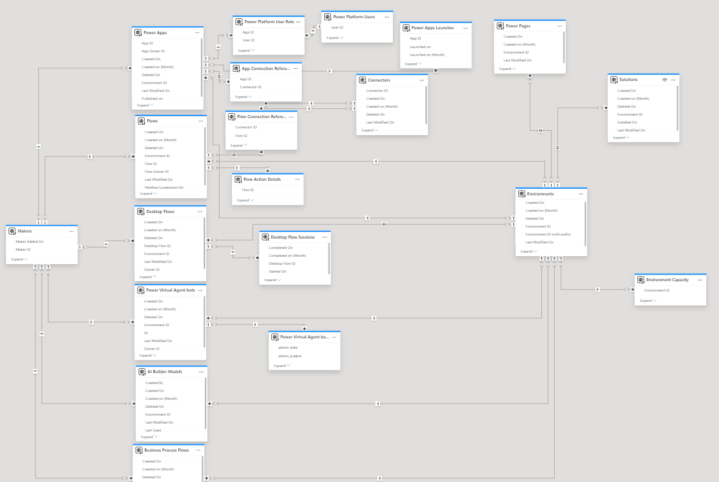The width and height of the screenshot is (719, 482).
Task: Open ellipsis menu of Environments table
Action: pyautogui.click(x=581, y=194)
